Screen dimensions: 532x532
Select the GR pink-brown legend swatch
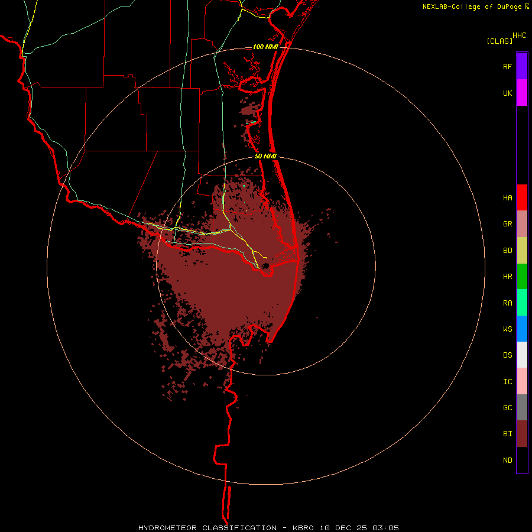click(x=522, y=224)
